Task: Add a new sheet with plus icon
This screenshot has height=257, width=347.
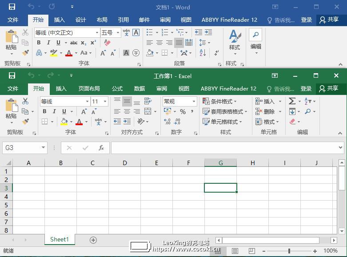Action: [93, 240]
